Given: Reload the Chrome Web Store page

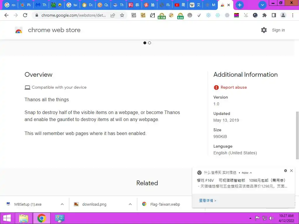Looking at the screenshot, I should 25,15.
